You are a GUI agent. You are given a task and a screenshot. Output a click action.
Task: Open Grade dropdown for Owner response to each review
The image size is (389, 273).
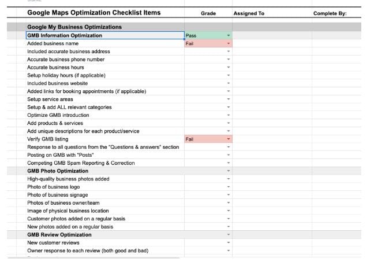pos(229,250)
